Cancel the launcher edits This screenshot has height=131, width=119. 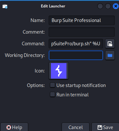[76, 127]
